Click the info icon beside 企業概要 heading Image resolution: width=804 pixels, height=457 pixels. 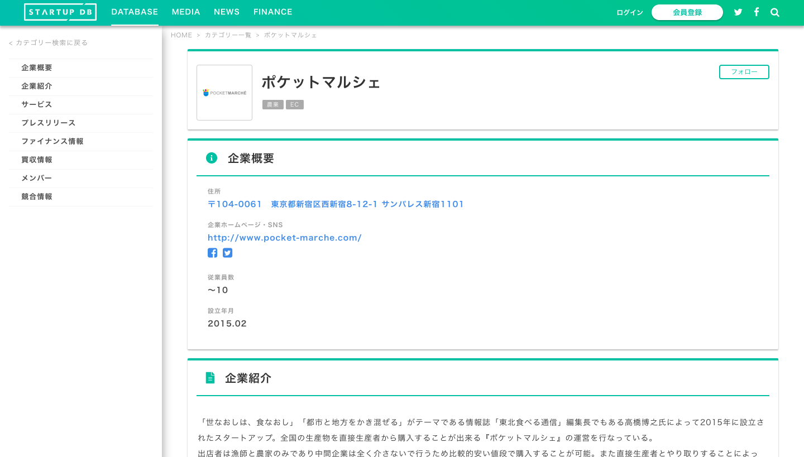pos(212,157)
